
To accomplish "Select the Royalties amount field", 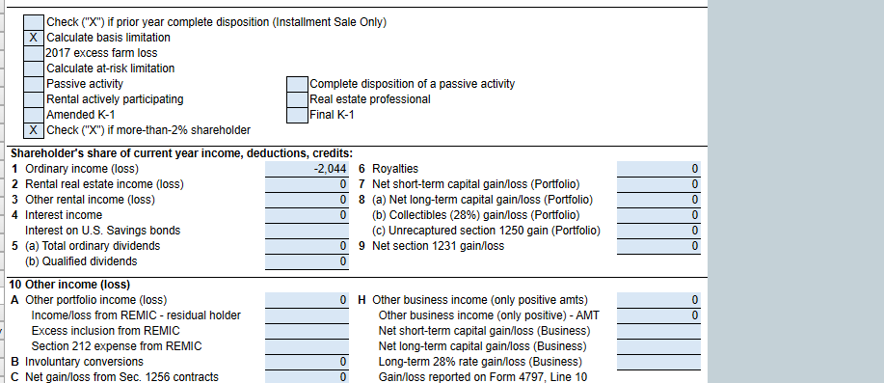I will click(658, 169).
